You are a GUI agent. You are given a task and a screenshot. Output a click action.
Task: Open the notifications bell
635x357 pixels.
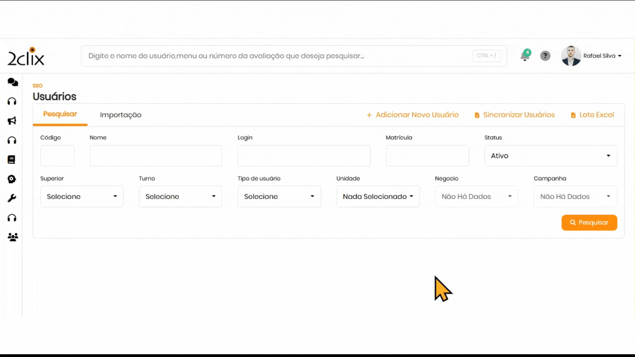pyautogui.click(x=525, y=56)
